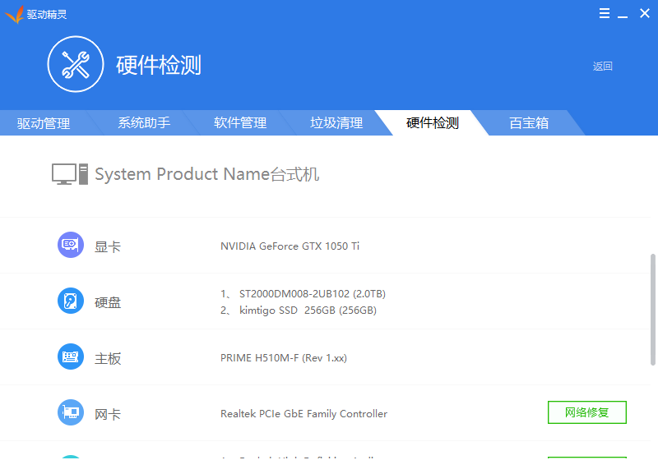658x460 pixels.
Task: Click the 硬盘 label
Action: [108, 302]
